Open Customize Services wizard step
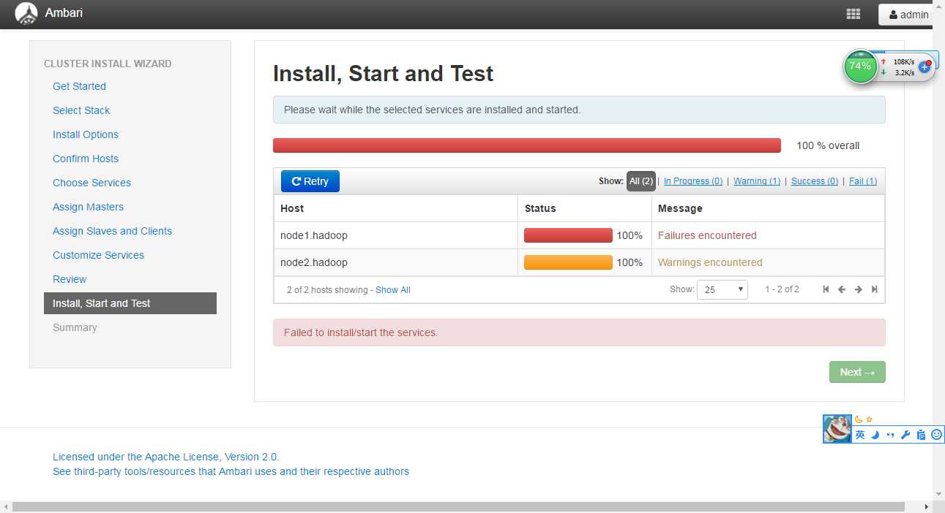Viewport: 945px width, 513px height. pos(98,255)
